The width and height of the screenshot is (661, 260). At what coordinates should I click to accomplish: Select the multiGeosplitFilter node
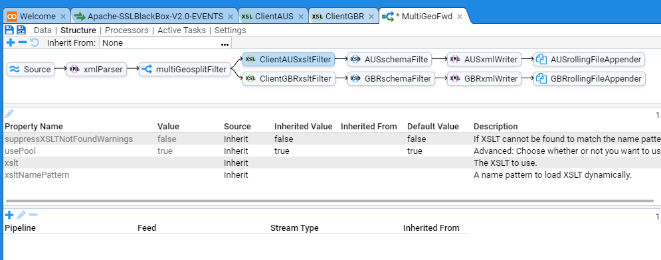point(185,70)
